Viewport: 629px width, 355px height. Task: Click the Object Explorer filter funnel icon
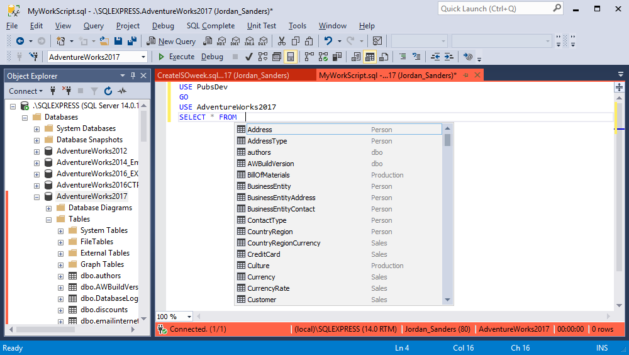coord(94,91)
